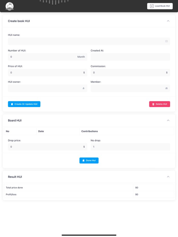Collapse the Create book HUI section
The image size is (178, 237).
(x=168, y=21)
